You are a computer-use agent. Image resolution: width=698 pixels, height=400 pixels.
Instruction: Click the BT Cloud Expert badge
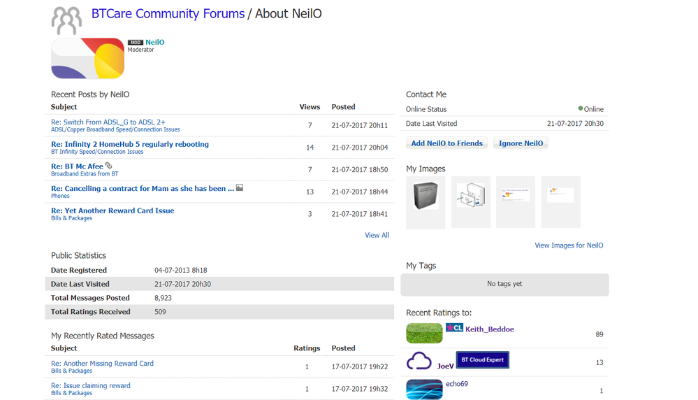483,359
